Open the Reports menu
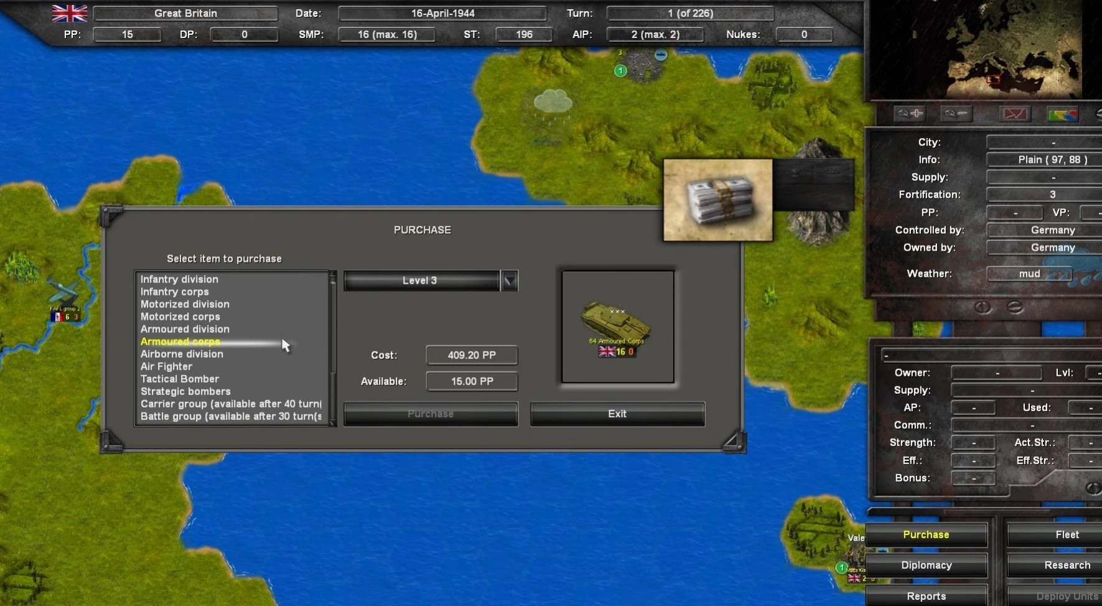The image size is (1102, 606). click(927, 595)
